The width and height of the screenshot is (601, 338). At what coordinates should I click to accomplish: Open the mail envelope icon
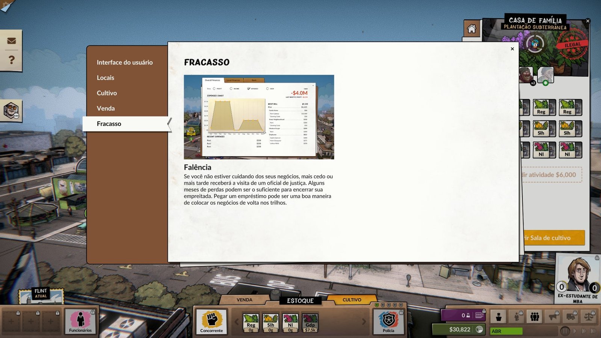pos(11,41)
